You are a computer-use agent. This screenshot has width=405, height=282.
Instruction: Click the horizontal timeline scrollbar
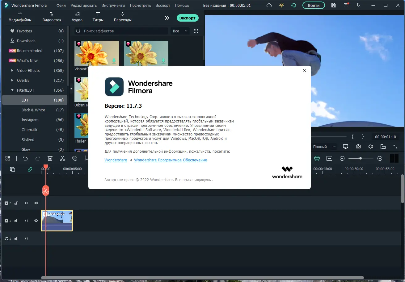click(x=202, y=278)
